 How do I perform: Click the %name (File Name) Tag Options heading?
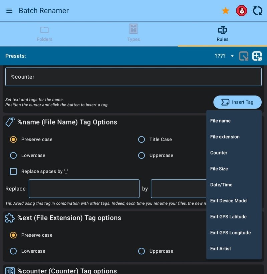coord(67,122)
